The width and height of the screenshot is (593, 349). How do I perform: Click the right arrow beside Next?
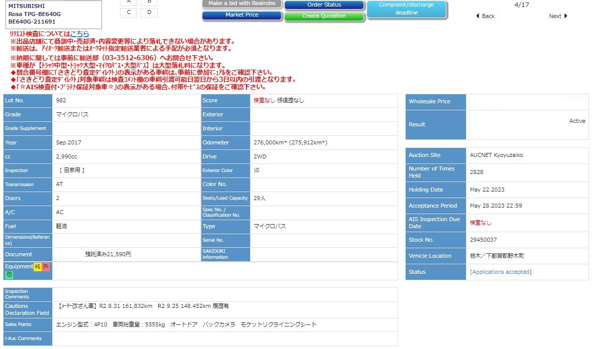tap(566, 16)
